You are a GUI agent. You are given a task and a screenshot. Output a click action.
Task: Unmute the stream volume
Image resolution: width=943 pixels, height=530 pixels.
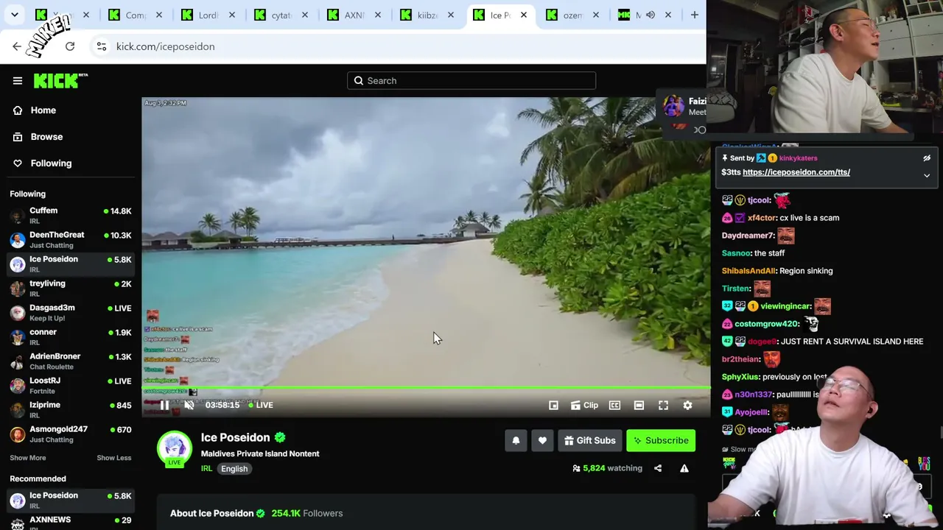pyautogui.click(x=189, y=405)
